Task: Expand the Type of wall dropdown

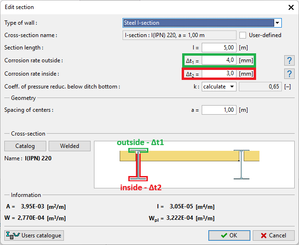Action: [x=277, y=23]
